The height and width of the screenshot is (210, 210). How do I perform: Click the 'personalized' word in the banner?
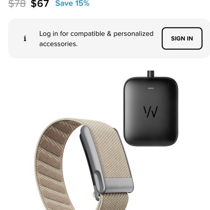[133, 34]
